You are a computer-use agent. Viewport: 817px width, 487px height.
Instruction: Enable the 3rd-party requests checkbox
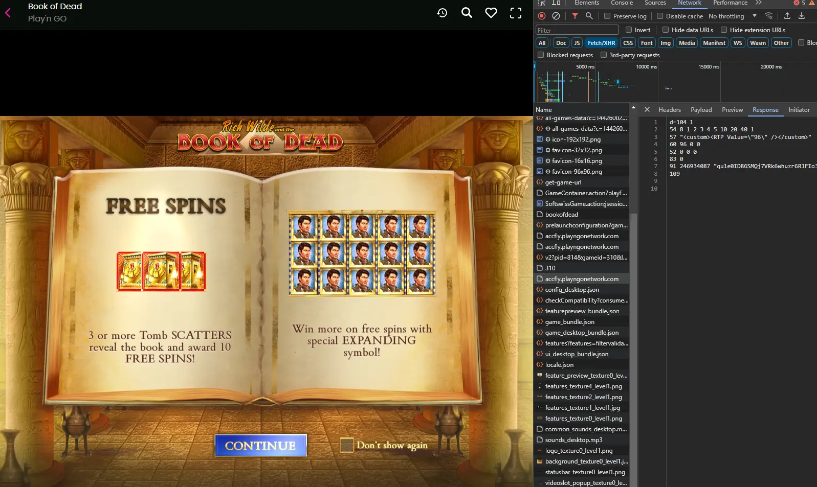pos(604,55)
